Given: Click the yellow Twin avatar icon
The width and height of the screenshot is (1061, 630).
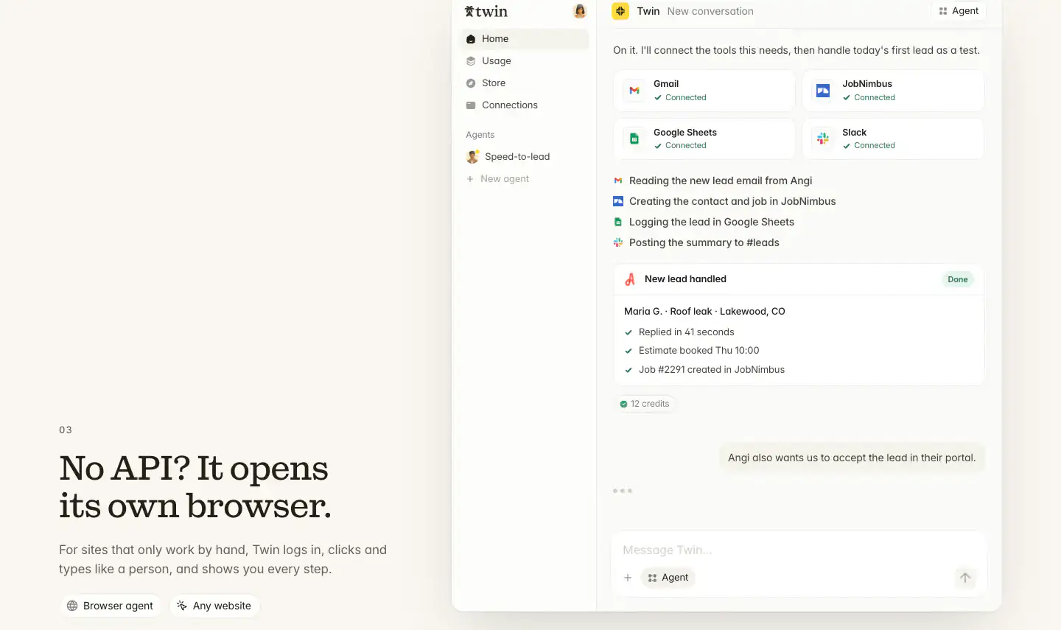Looking at the screenshot, I should click(620, 11).
